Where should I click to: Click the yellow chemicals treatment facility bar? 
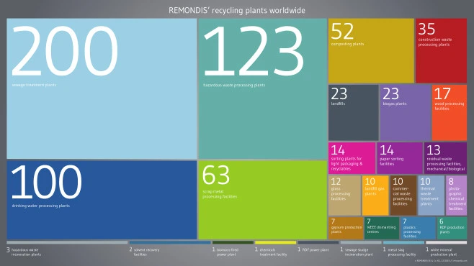click(275, 242)
